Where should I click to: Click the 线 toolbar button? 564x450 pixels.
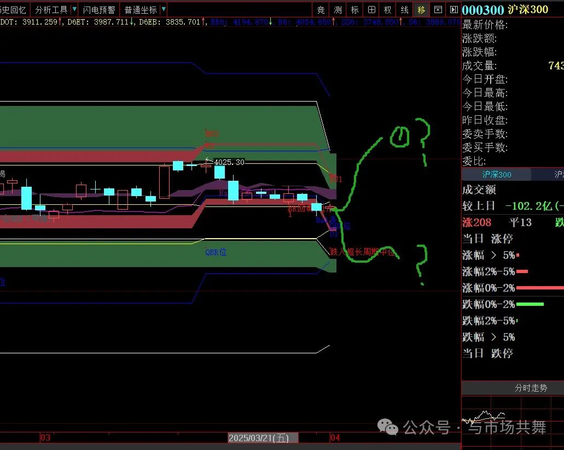click(404, 10)
